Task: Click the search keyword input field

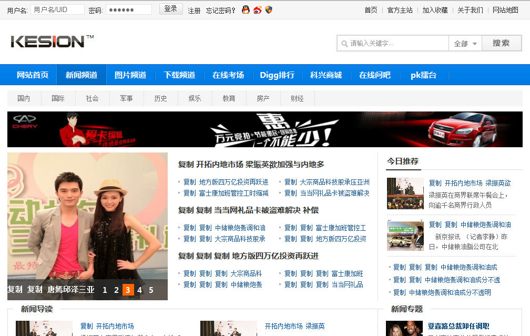Action: (397, 44)
